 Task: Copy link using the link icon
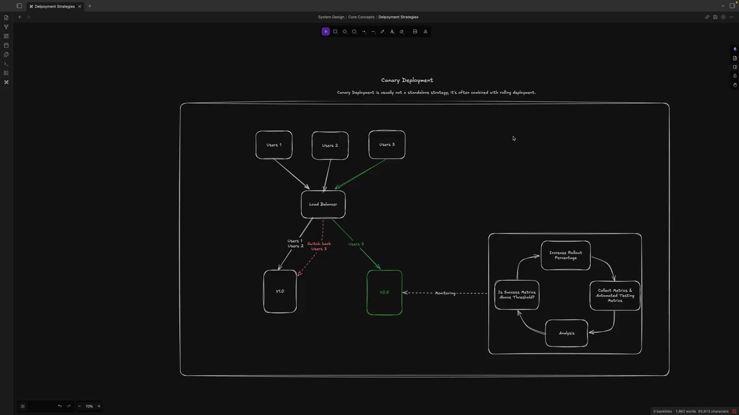tap(707, 17)
